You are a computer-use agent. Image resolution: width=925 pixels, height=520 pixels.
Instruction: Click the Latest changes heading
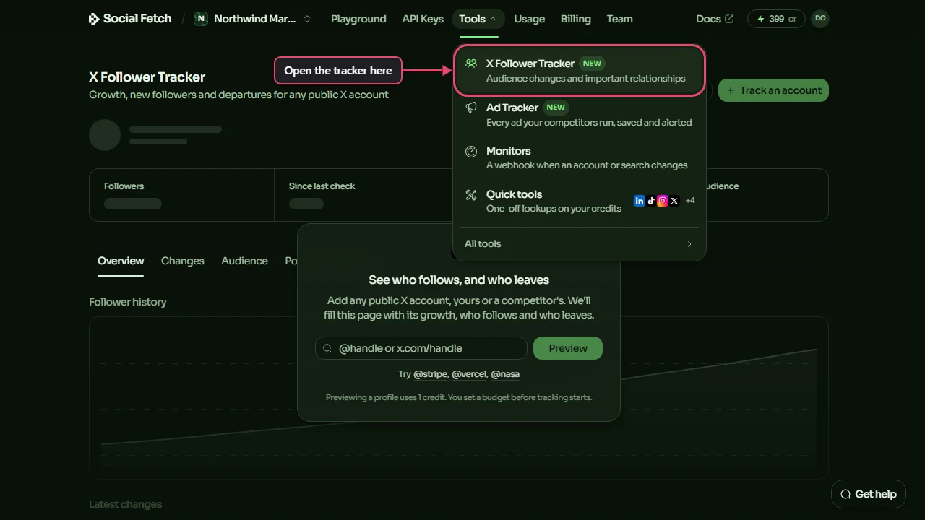pos(126,504)
